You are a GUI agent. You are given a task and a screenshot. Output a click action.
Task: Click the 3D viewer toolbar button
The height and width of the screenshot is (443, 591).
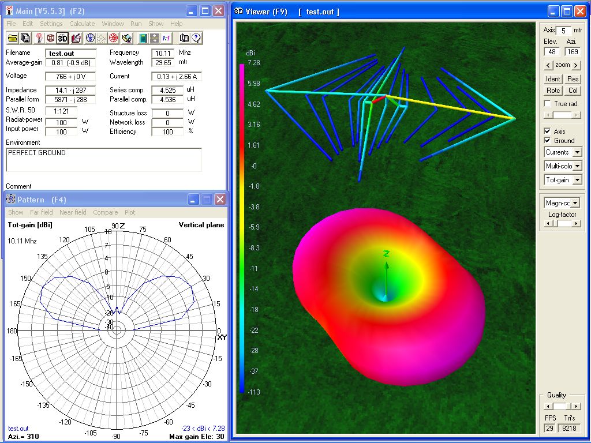(62, 38)
